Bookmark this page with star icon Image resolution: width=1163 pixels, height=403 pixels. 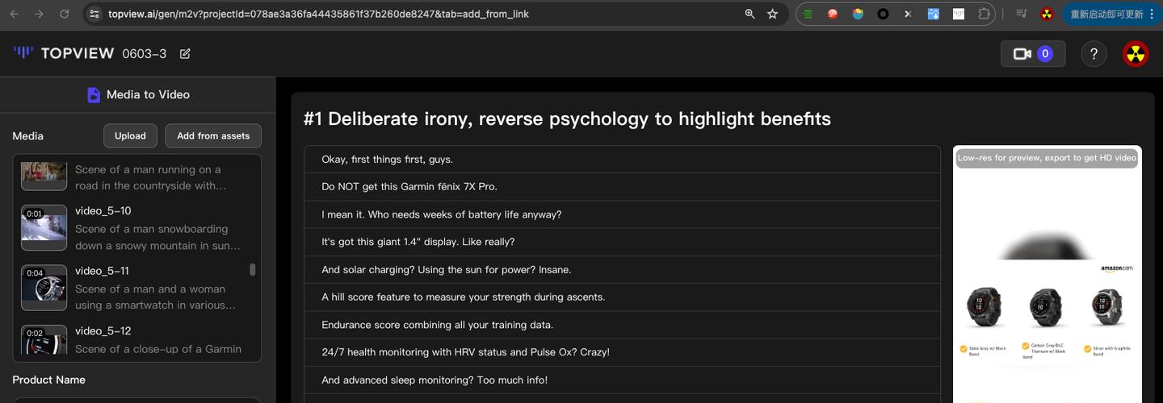[772, 14]
